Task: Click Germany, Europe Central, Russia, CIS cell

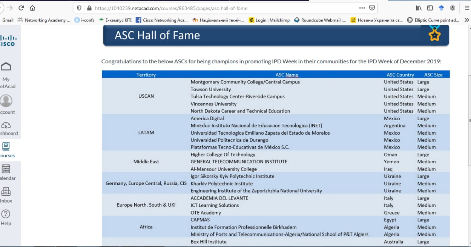Action: pyautogui.click(x=146, y=184)
